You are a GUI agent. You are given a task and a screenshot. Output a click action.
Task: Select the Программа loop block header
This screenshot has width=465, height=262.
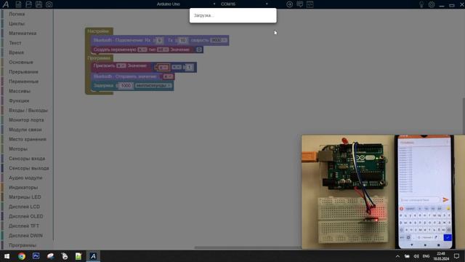pos(99,58)
